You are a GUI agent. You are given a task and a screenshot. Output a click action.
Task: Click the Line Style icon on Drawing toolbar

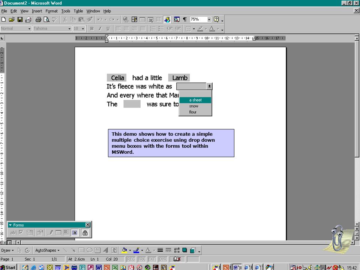coord(160,250)
